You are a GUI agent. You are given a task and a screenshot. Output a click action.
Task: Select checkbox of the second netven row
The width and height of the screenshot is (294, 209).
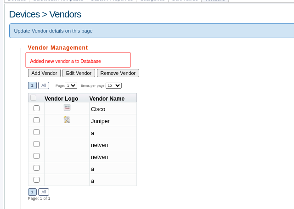point(36,156)
